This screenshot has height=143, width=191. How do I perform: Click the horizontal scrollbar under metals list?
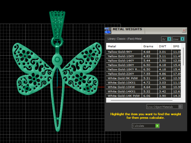click(x=142, y=100)
